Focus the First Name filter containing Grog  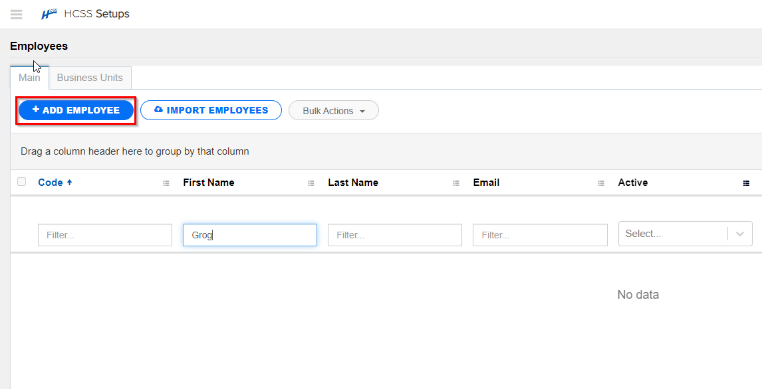coord(250,235)
